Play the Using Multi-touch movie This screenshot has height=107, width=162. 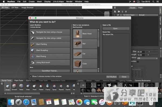tap(50, 62)
